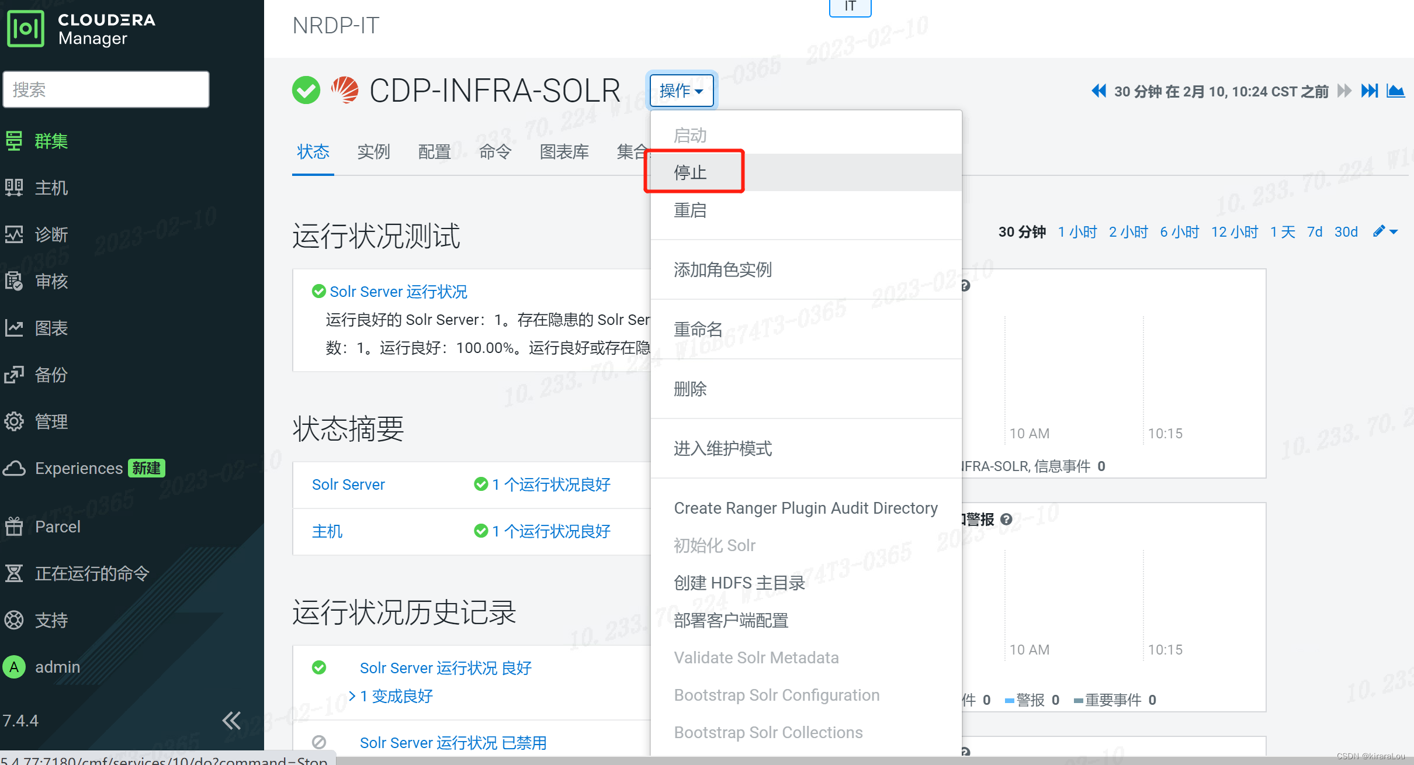The image size is (1414, 765).
Task: Set time range to 6 小时
Action: (x=1179, y=232)
